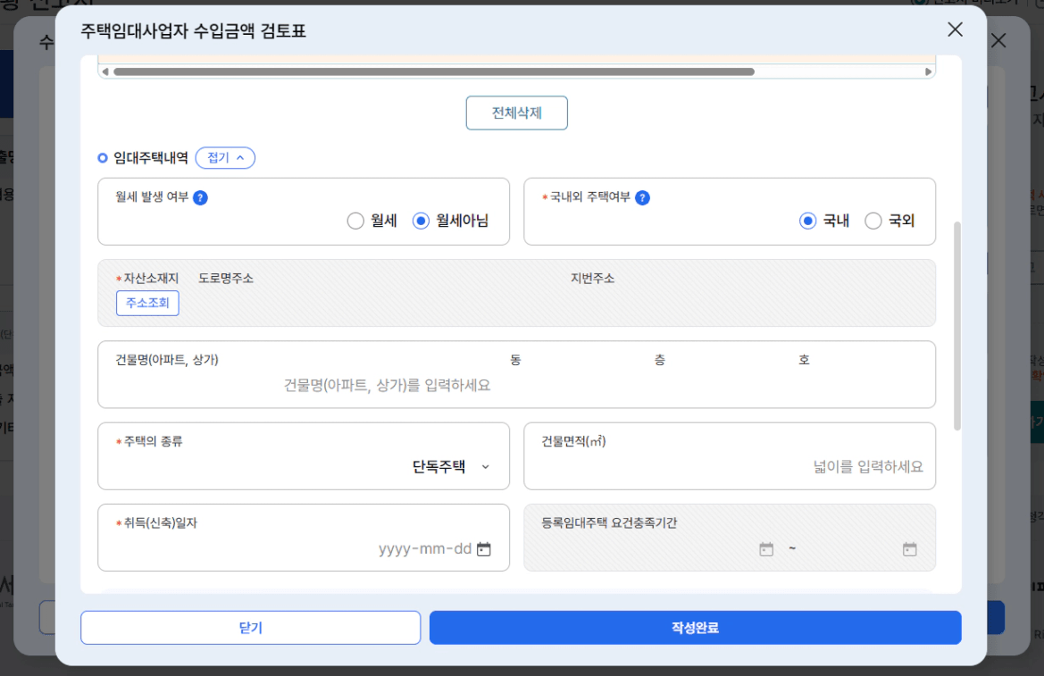Open calendar picker for 취득(신축)일자

tap(484, 549)
